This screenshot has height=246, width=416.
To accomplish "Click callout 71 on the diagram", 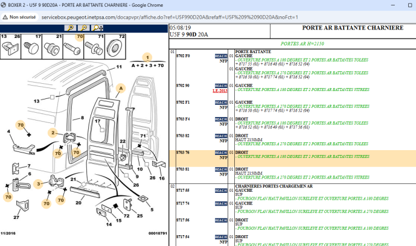I will point(143,136).
